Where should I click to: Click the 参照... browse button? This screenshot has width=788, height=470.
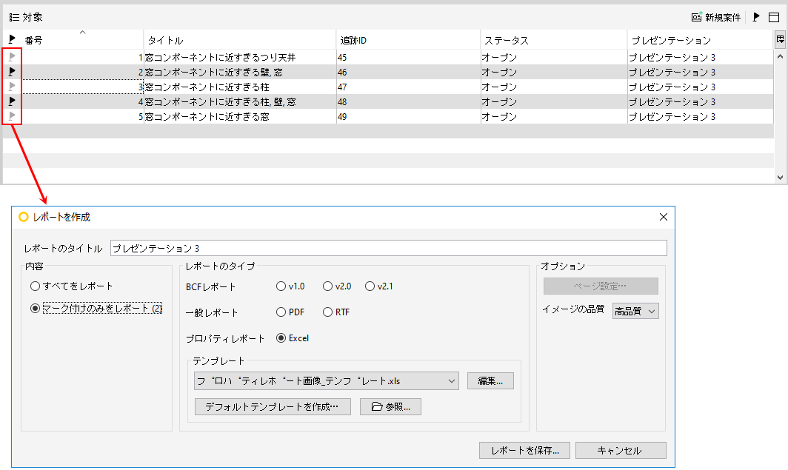coord(390,407)
